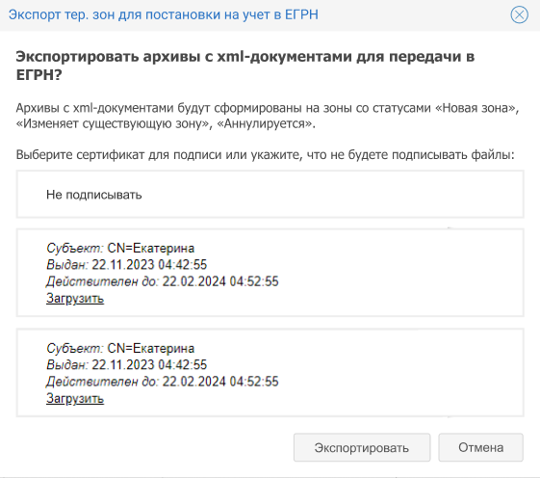This screenshot has height=478, width=540.
Task: Click the second certificate's 'Выдан' date line
Action: click(127, 364)
